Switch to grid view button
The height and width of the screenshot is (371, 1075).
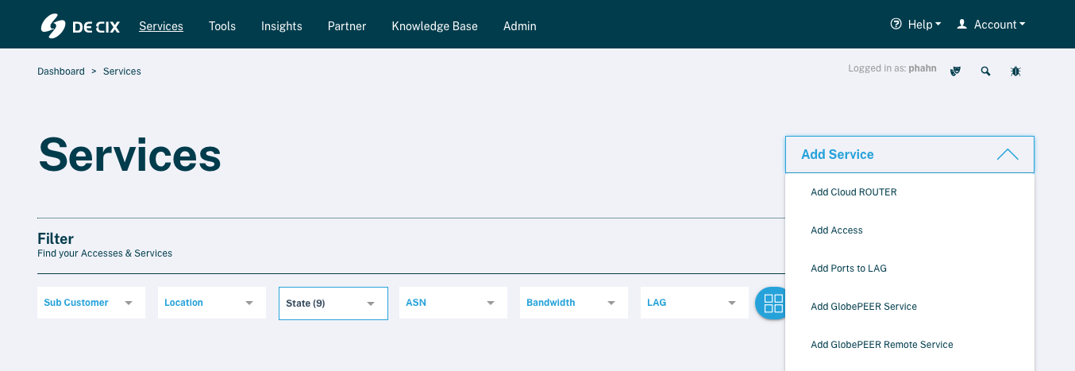[x=770, y=303]
